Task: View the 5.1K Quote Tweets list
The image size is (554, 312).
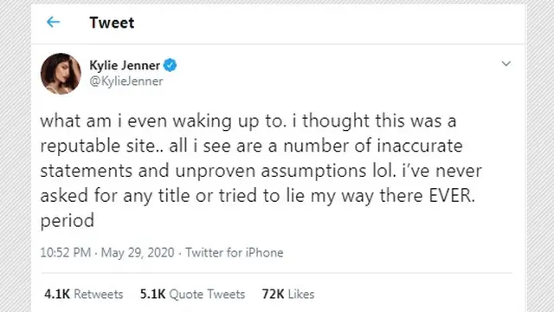Action: (192, 294)
